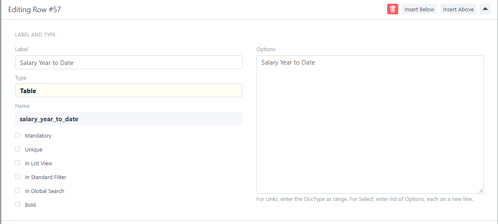This screenshot has width=498, height=224.
Task: Click the Options textarea resize handle
Action: pyautogui.click(x=481, y=191)
